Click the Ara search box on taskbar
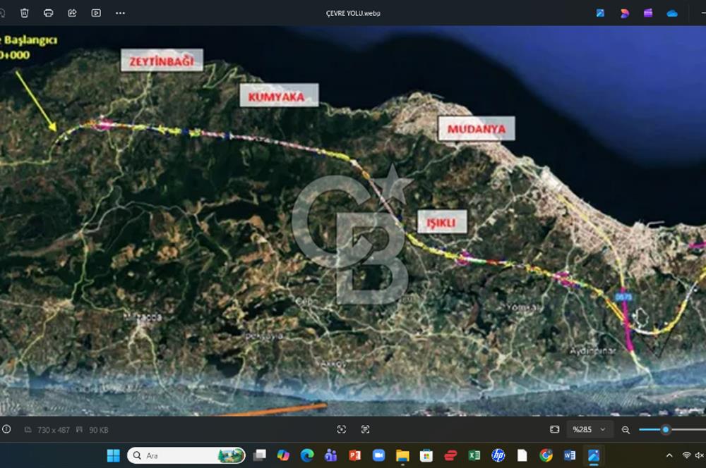This screenshot has height=468, width=706. pos(186,455)
